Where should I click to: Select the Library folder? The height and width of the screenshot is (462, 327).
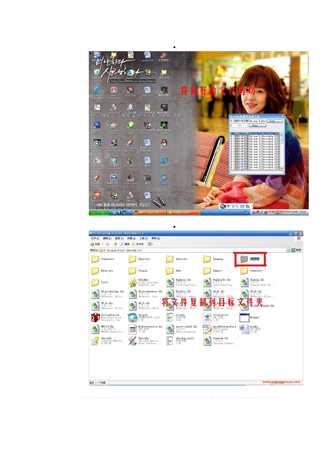coord(250,259)
